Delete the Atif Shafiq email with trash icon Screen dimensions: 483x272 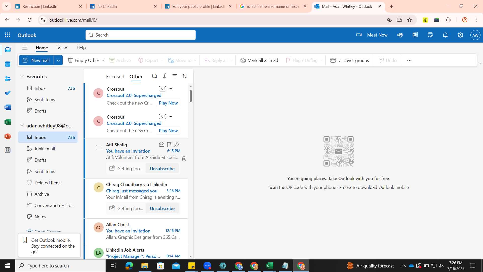pos(184,158)
